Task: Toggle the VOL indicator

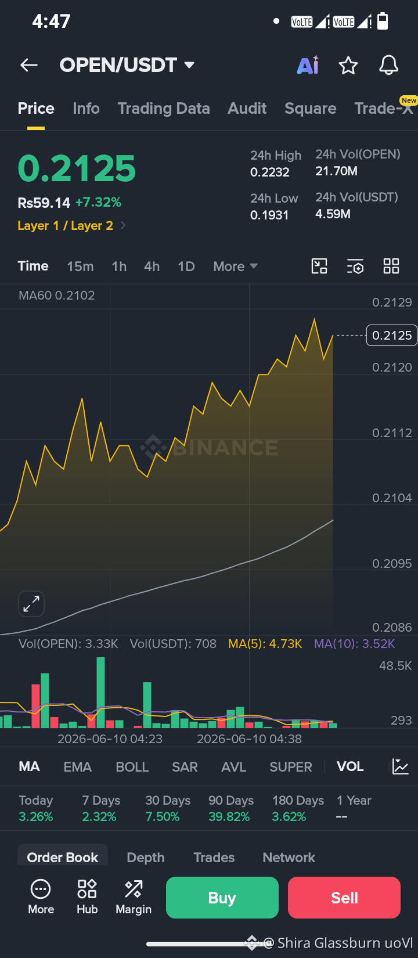Action: click(x=350, y=766)
